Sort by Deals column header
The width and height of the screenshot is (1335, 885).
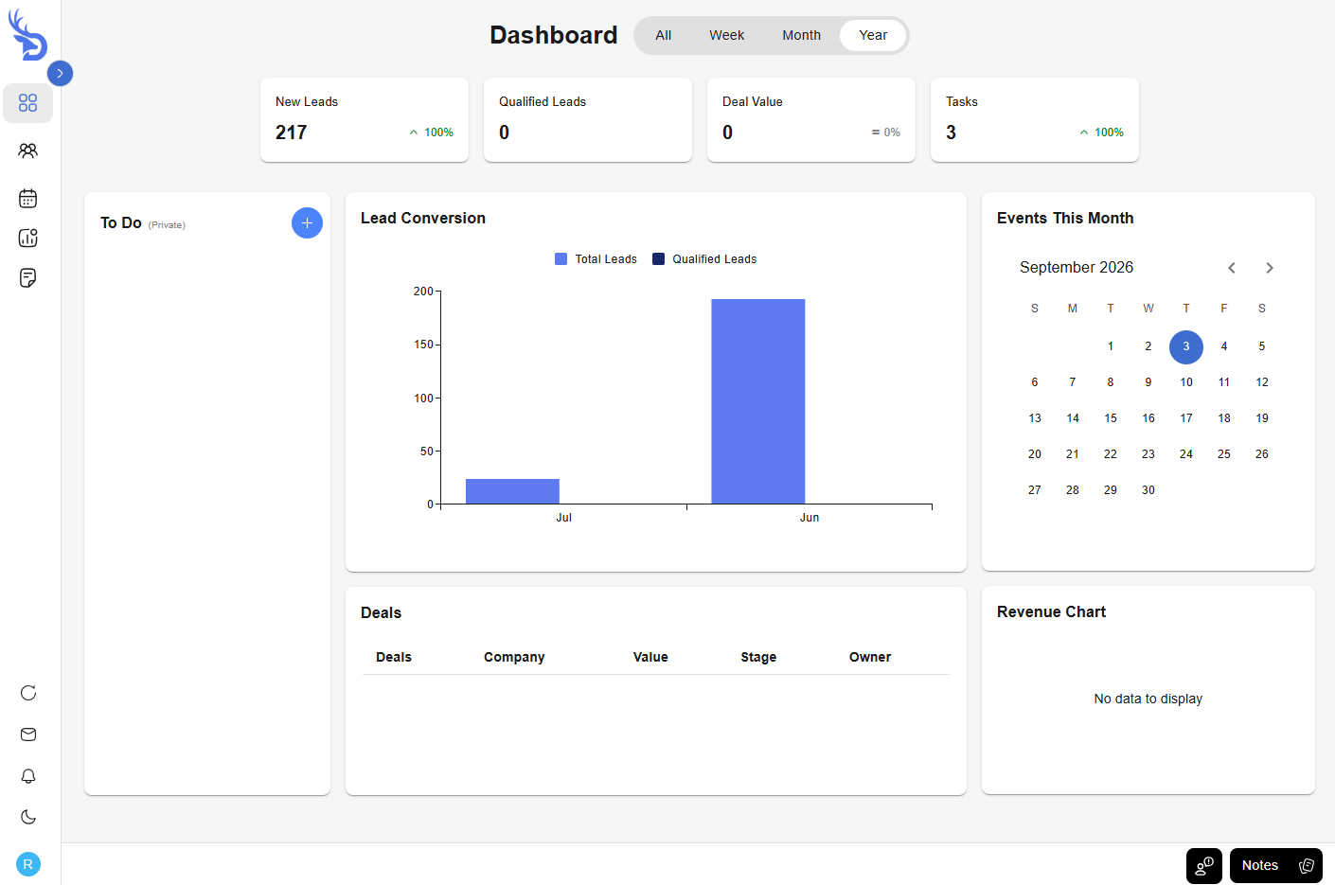click(x=394, y=657)
